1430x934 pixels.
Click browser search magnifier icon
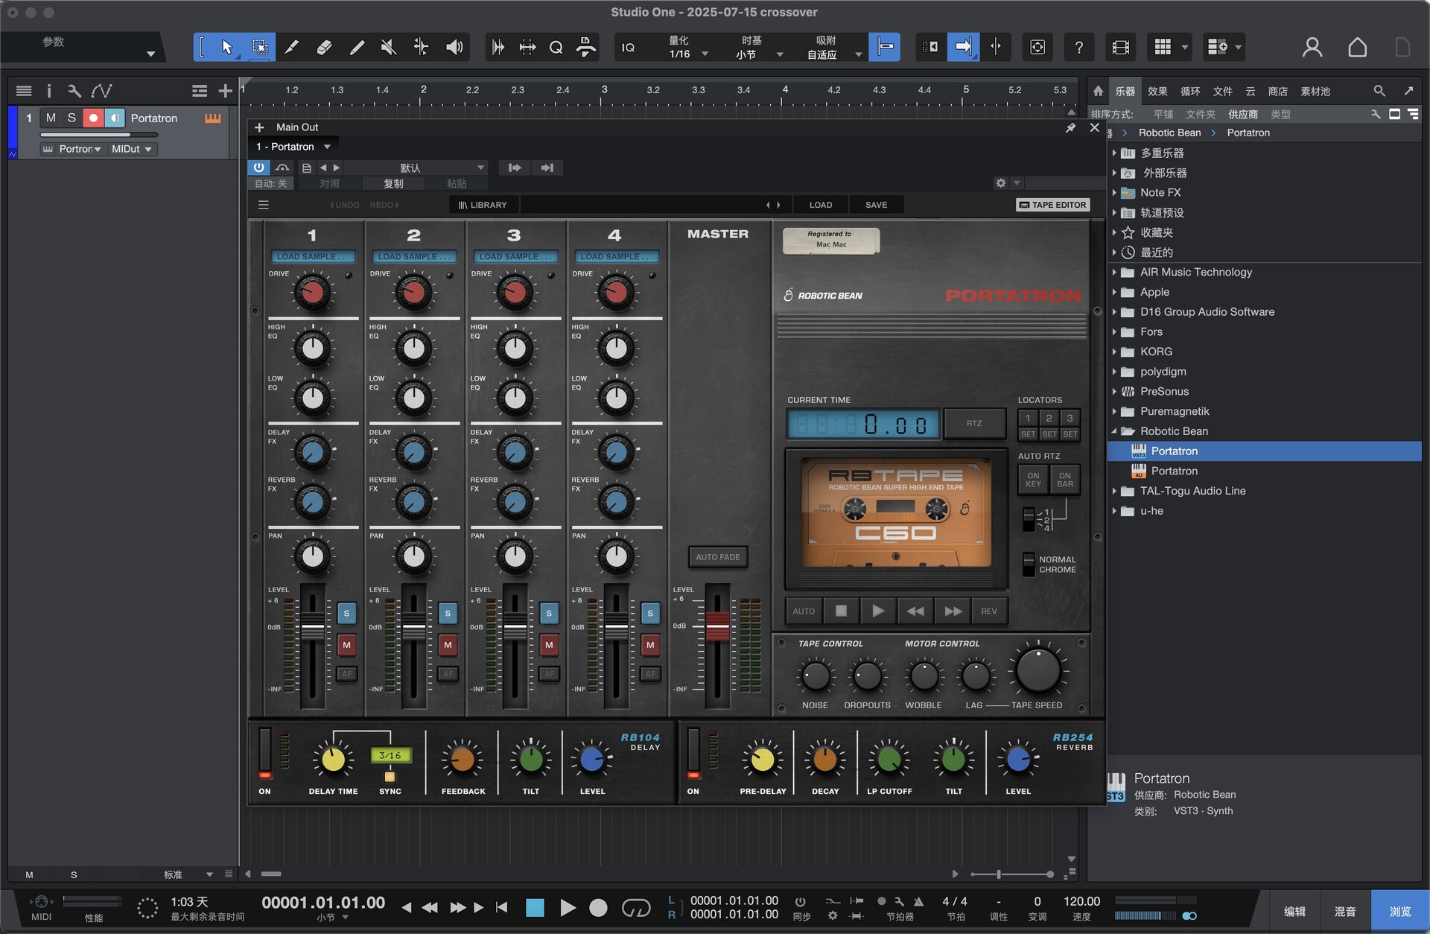pyautogui.click(x=1379, y=91)
